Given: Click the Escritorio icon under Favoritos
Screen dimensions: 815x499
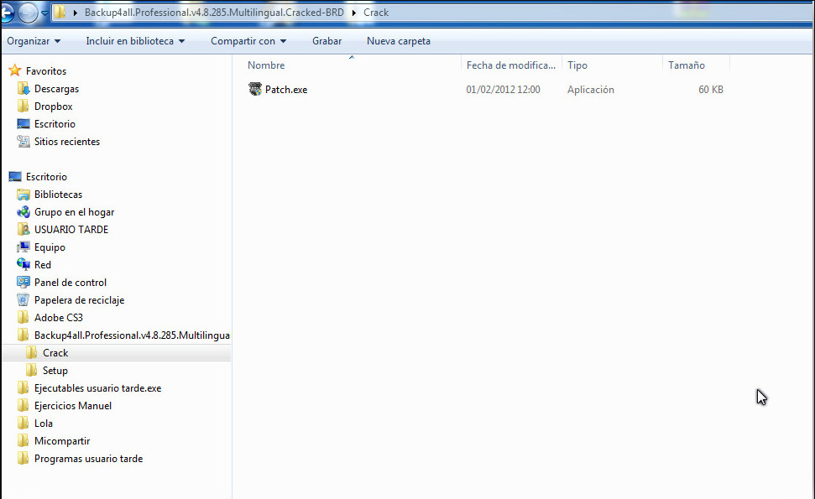Looking at the screenshot, I should [x=24, y=123].
